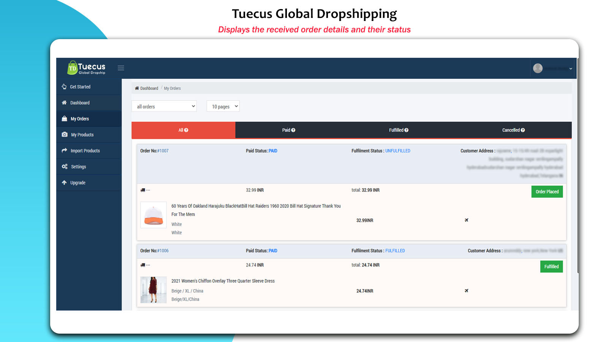Image resolution: width=608 pixels, height=342 pixels.
Task: Open Import Products page
Action: pyautogui.click(x=89, y=150)
